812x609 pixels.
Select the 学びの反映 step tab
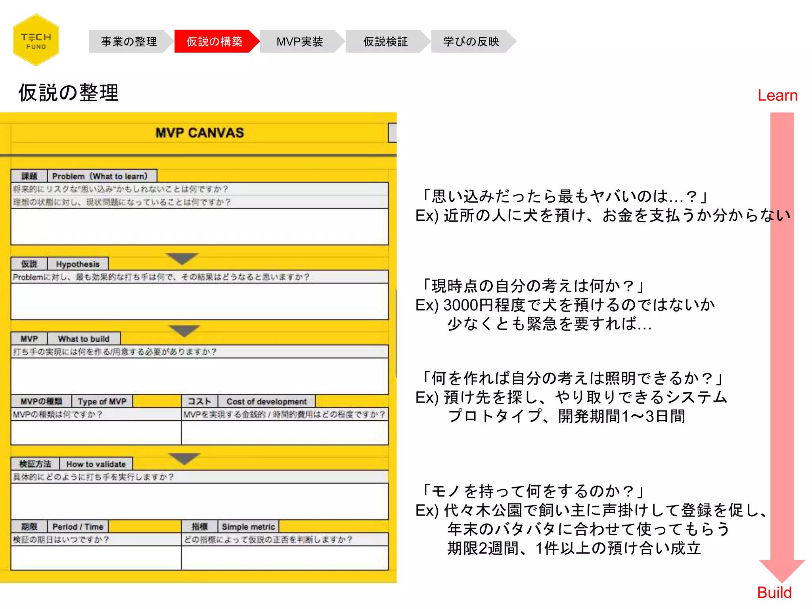point(471,41)
